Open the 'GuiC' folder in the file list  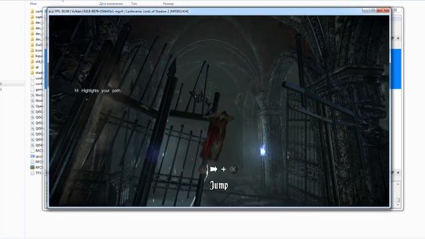[37, 44]
